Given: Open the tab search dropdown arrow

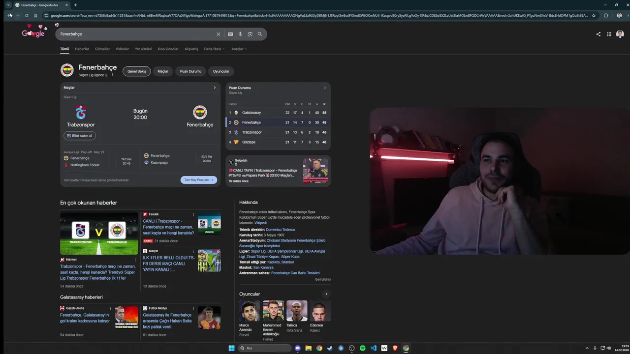Looking at the screenshot, I should tap(8, 5).
